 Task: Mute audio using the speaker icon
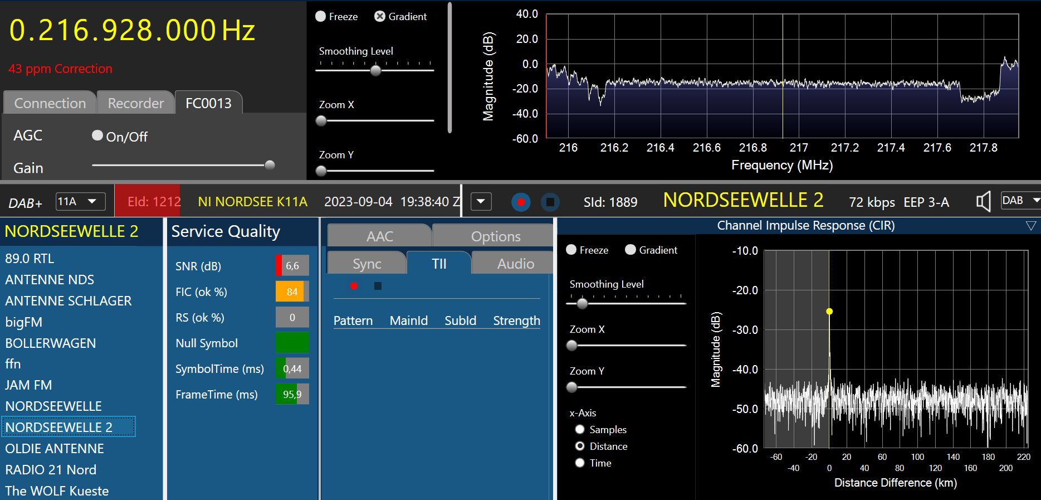pos(984,202)
